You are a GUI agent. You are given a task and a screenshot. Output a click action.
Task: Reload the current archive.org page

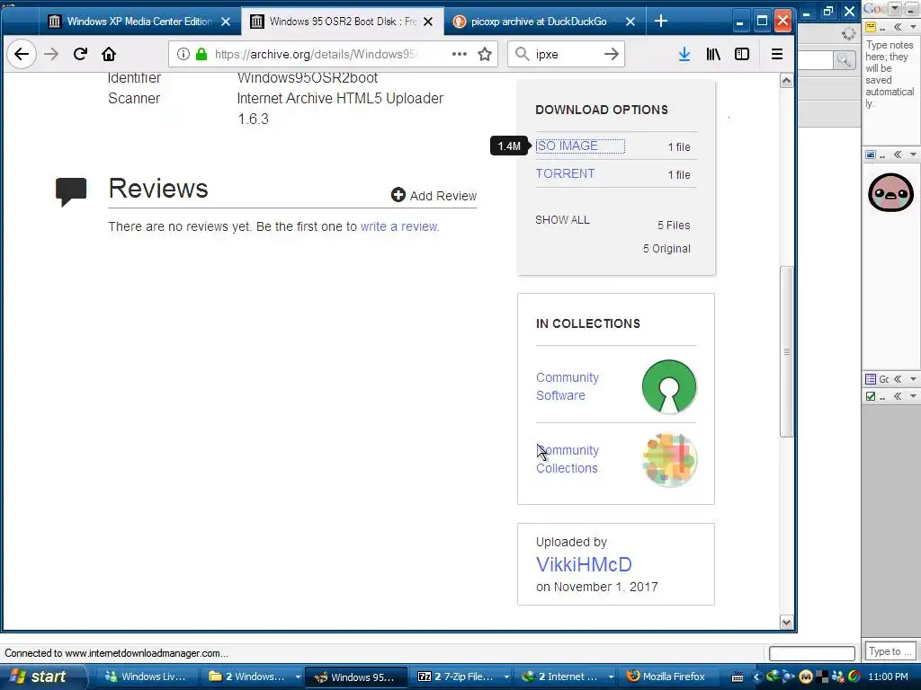click(80, 54)
